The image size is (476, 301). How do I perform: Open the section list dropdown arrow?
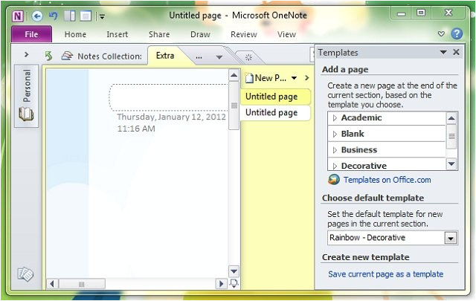tap(219, 57)
